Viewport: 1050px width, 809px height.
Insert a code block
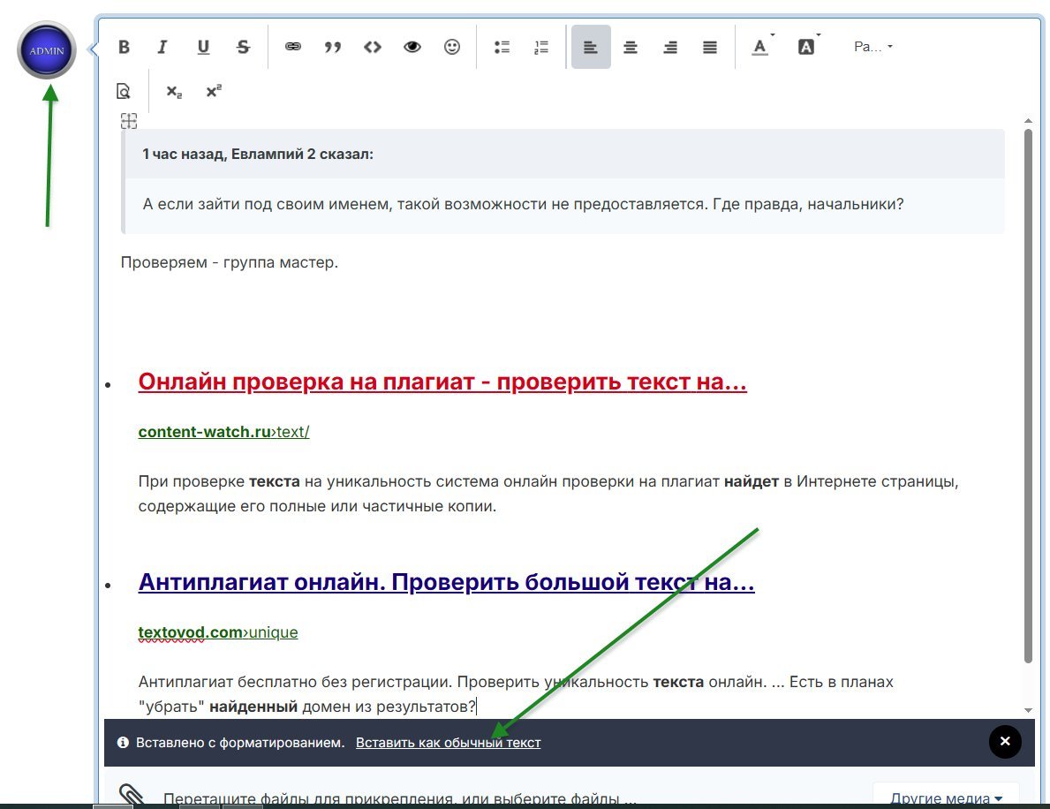[373, 47]
